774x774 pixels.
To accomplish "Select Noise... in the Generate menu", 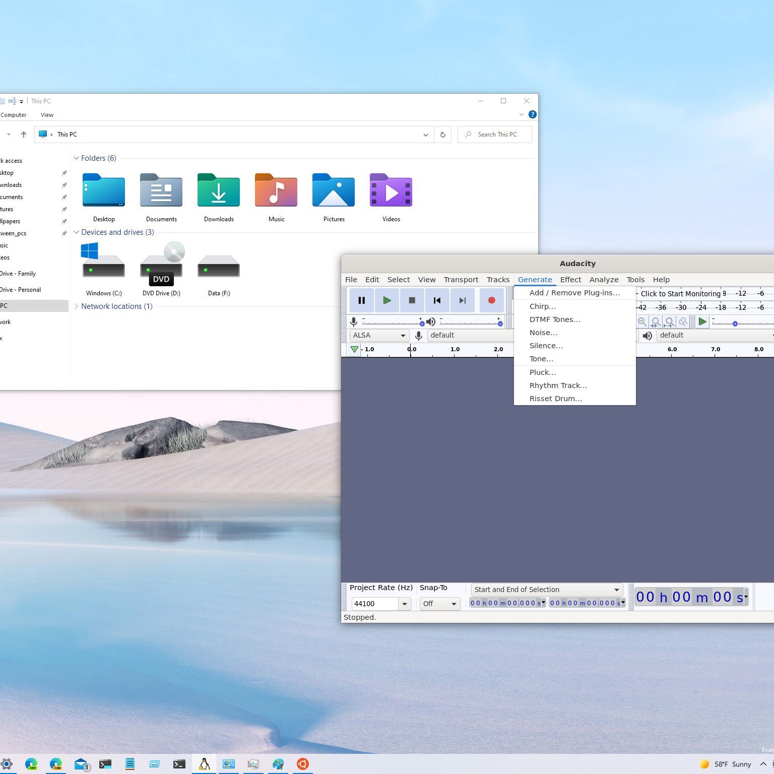I will [574, 333].
